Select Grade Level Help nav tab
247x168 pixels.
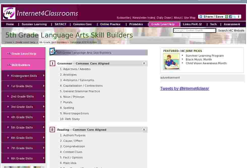tap(164, 24)
